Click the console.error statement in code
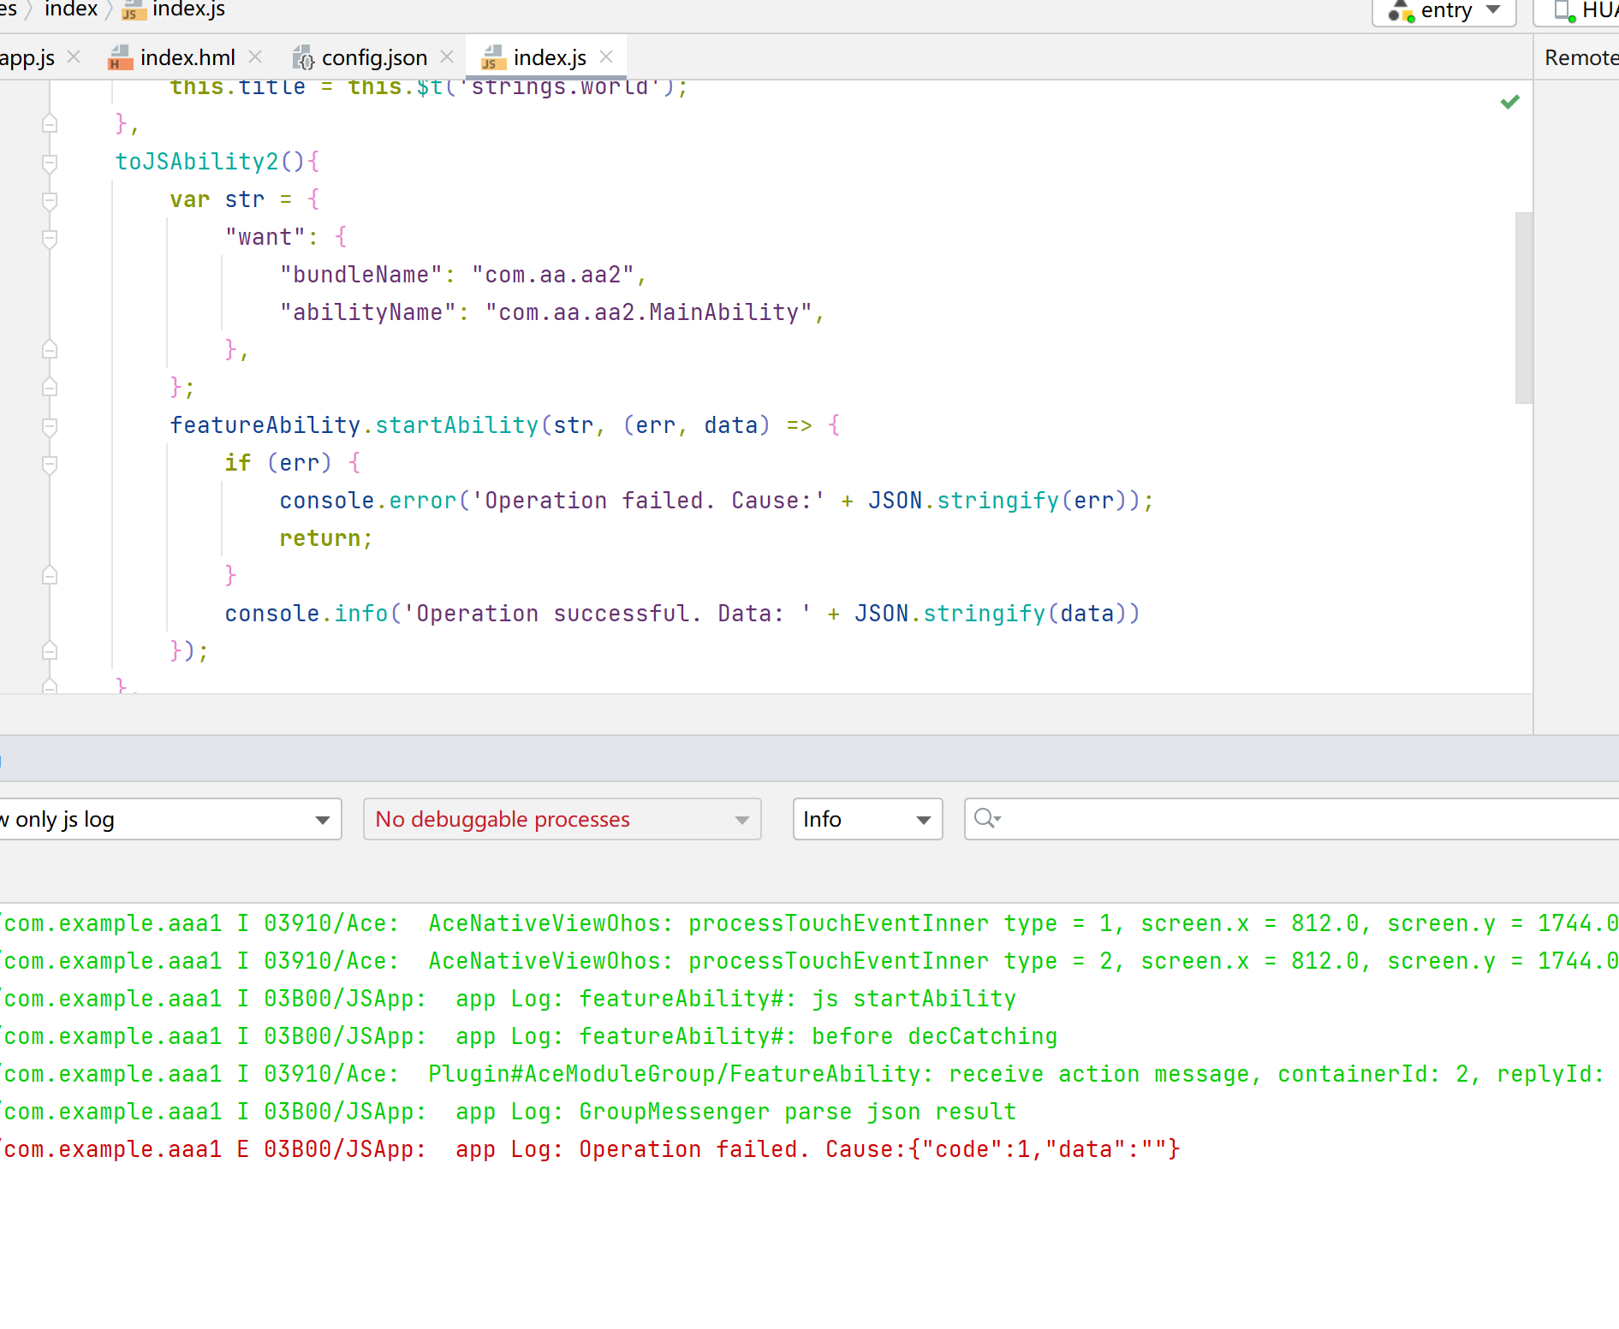Screen dimensions: 1619x1329 717,501
